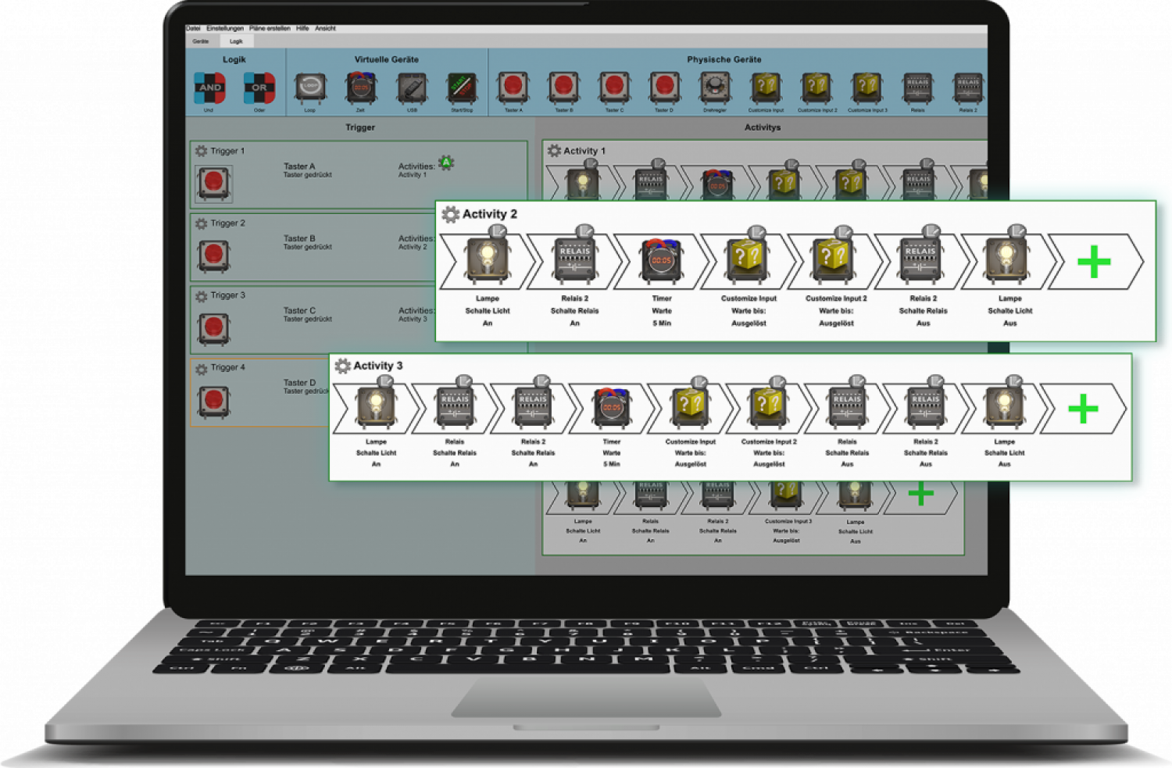Open Trigger 1 settings gear
The width and height of the screenshot is (1172, 768).
(201, 151)
